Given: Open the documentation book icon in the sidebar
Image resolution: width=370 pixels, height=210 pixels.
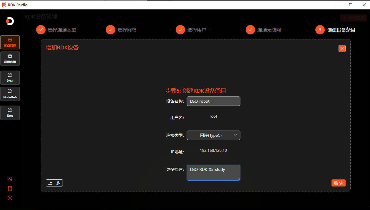Looking at the screenshot, I should pos(10,189).
